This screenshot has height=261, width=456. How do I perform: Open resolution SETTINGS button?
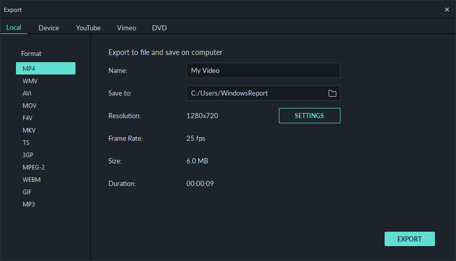[310, 116]
